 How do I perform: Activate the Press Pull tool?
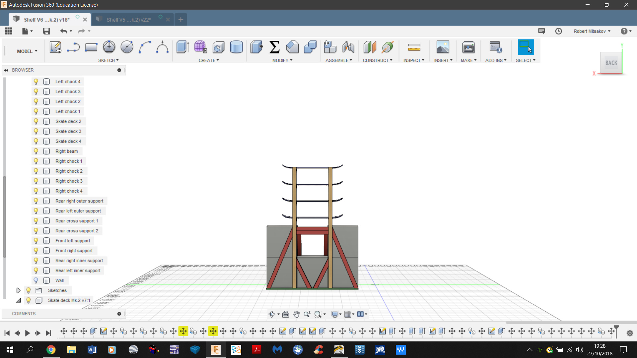pos(256,47)
